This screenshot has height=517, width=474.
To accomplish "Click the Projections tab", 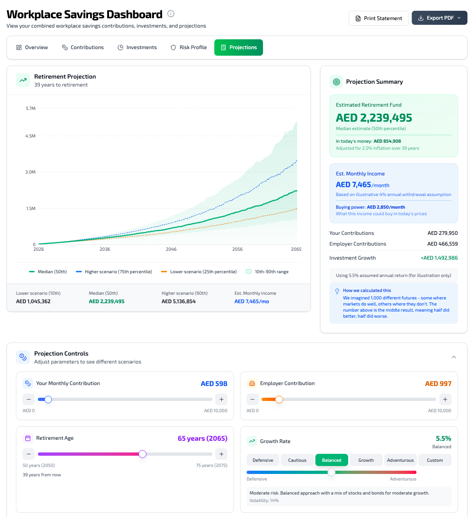I will pos(239,47).
